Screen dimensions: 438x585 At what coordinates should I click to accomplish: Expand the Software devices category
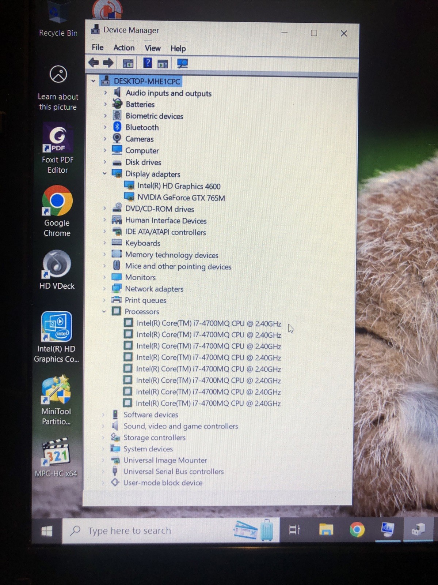click(x=103, y=415)
